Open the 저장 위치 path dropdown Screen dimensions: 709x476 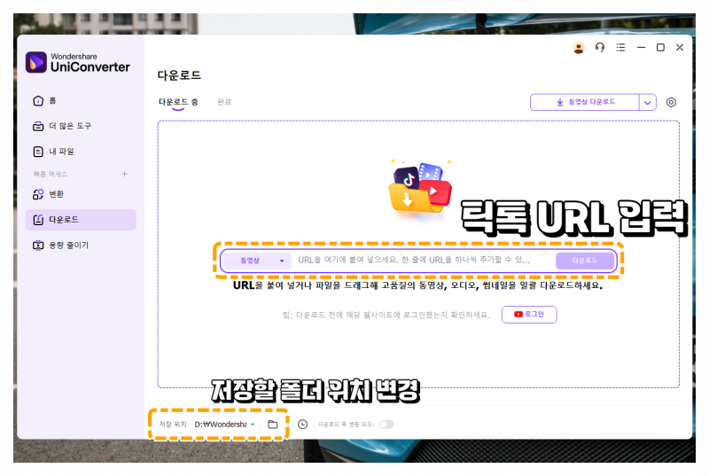(225, 425)
